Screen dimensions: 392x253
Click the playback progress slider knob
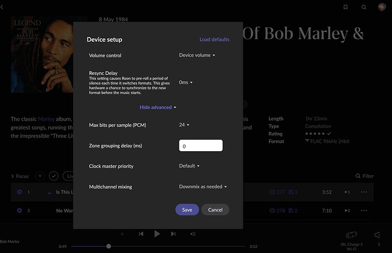point(109,246)
